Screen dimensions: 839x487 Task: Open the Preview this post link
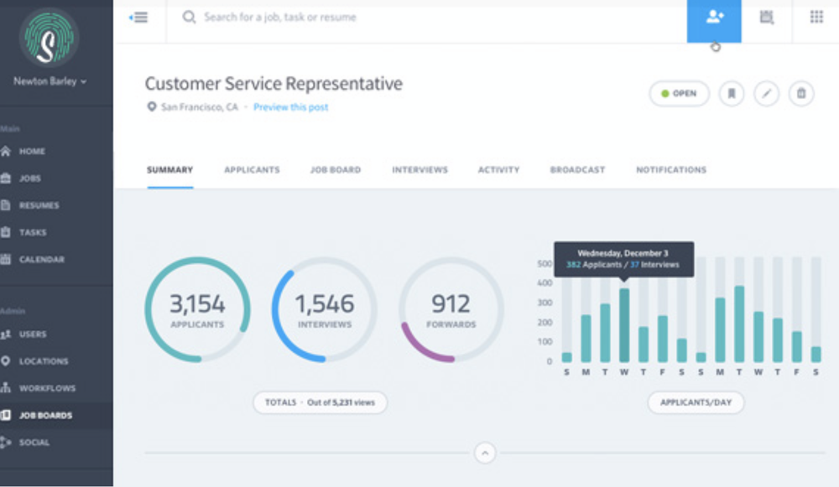(290, 107)
